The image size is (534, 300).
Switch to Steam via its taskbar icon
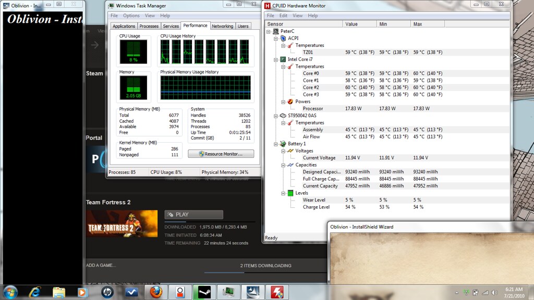204,292
